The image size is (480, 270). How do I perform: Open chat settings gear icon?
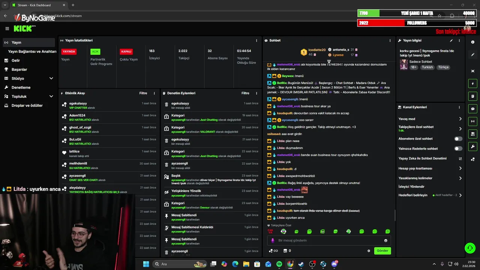[x=369, y=251]
